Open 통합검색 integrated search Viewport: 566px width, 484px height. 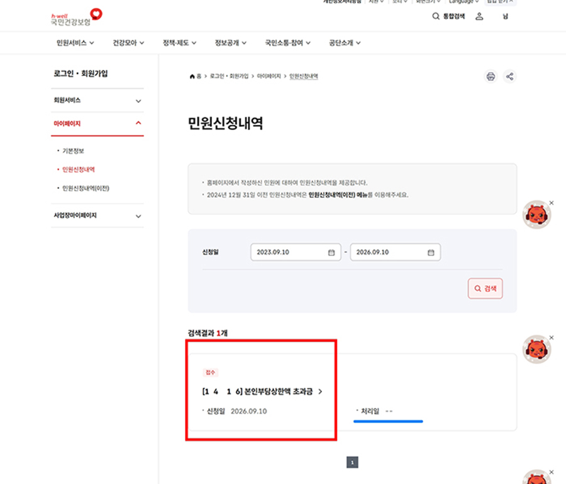448,16
